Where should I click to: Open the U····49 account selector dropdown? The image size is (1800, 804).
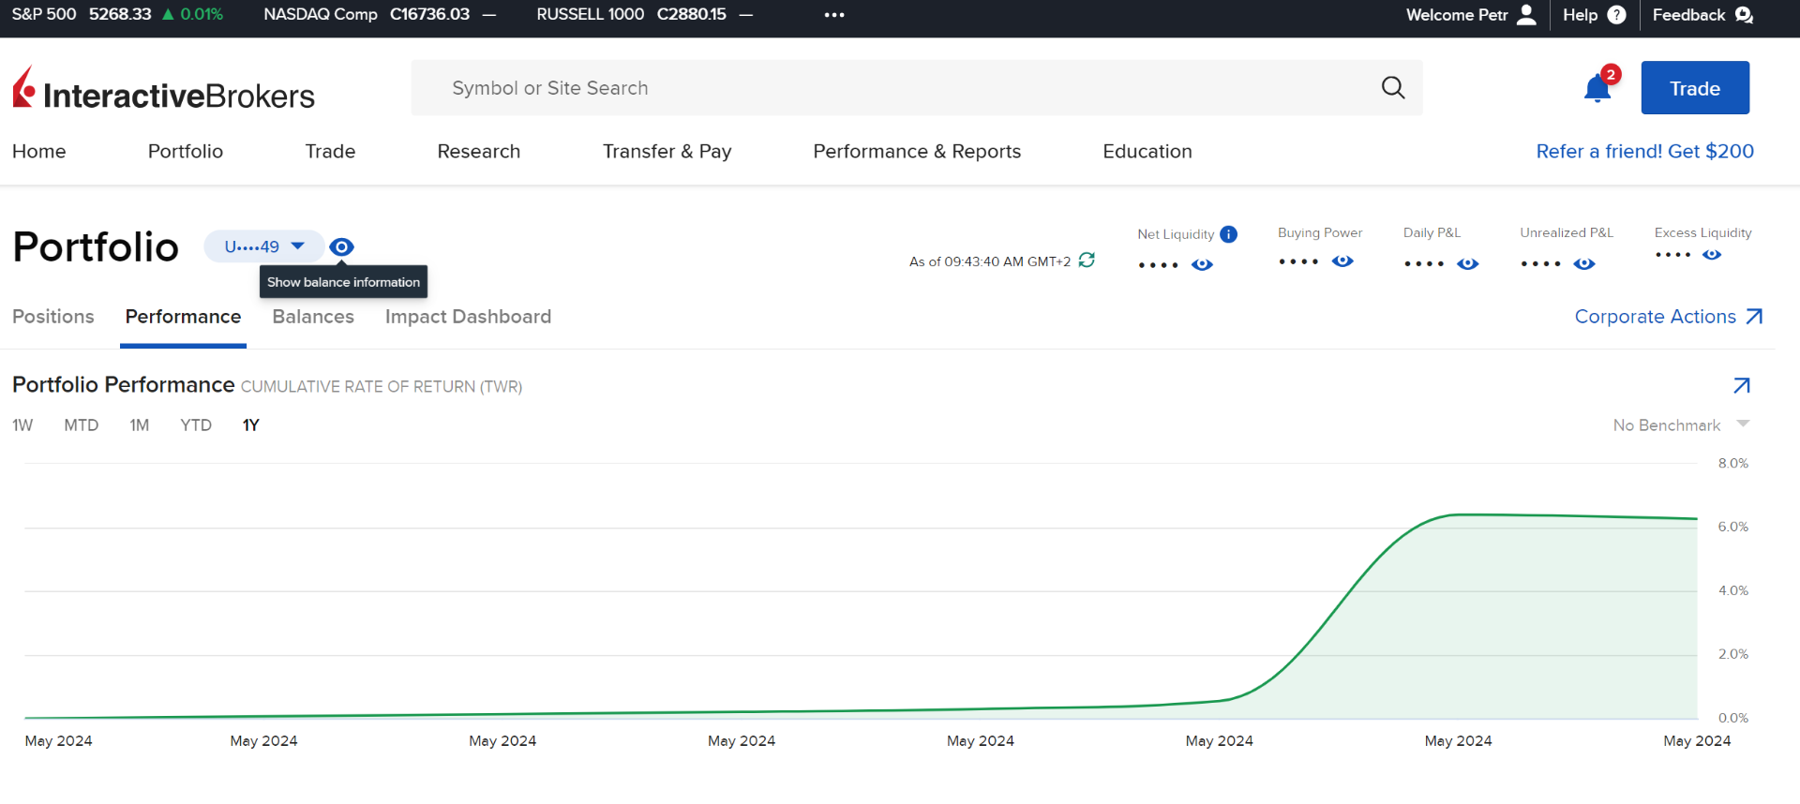263,246
